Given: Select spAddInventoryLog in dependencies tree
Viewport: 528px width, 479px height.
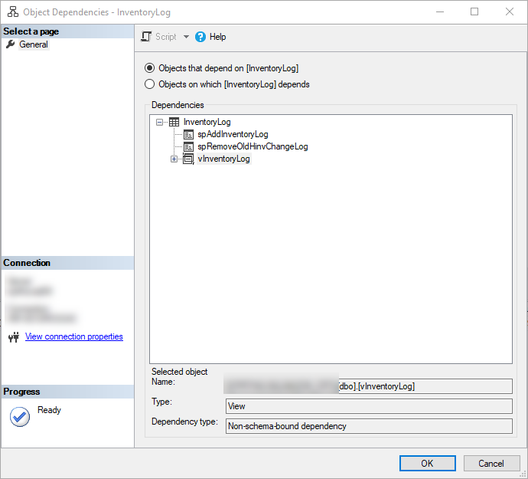Looking at the screenshot, I should (x=233, y=134).
